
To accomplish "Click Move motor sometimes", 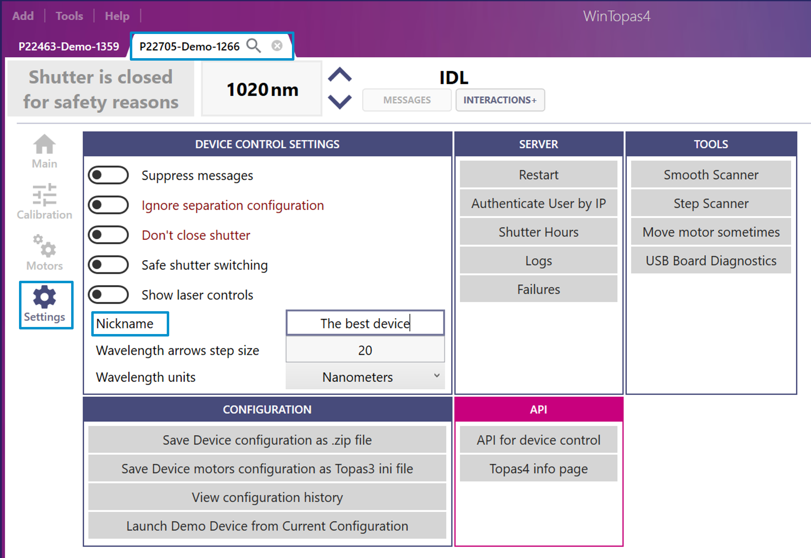I will pyautogui.click(x=711, y=232).
